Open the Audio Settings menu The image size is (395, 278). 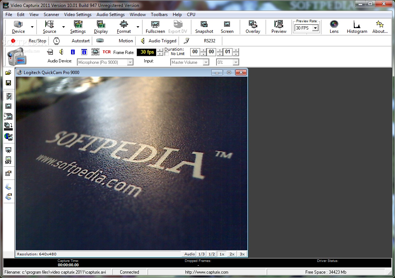pos(110,14)
